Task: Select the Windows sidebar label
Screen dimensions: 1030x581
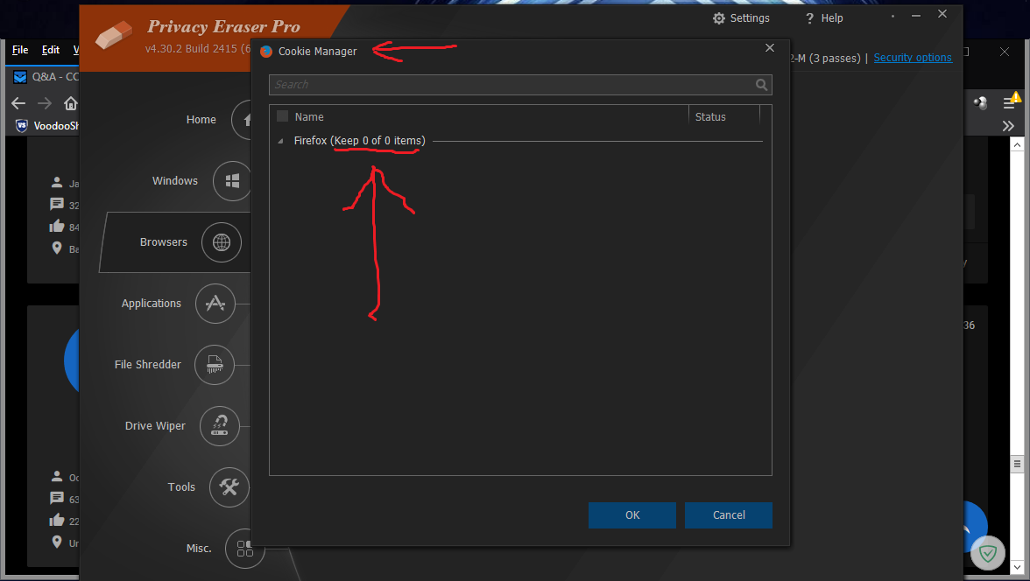Action: coord(175,180)
